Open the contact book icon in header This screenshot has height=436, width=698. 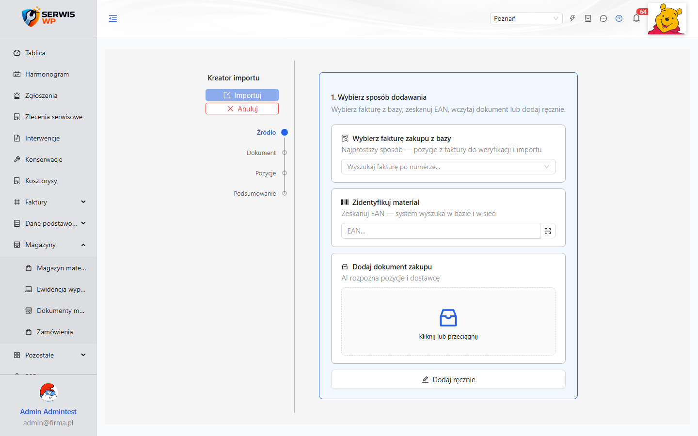588,18
